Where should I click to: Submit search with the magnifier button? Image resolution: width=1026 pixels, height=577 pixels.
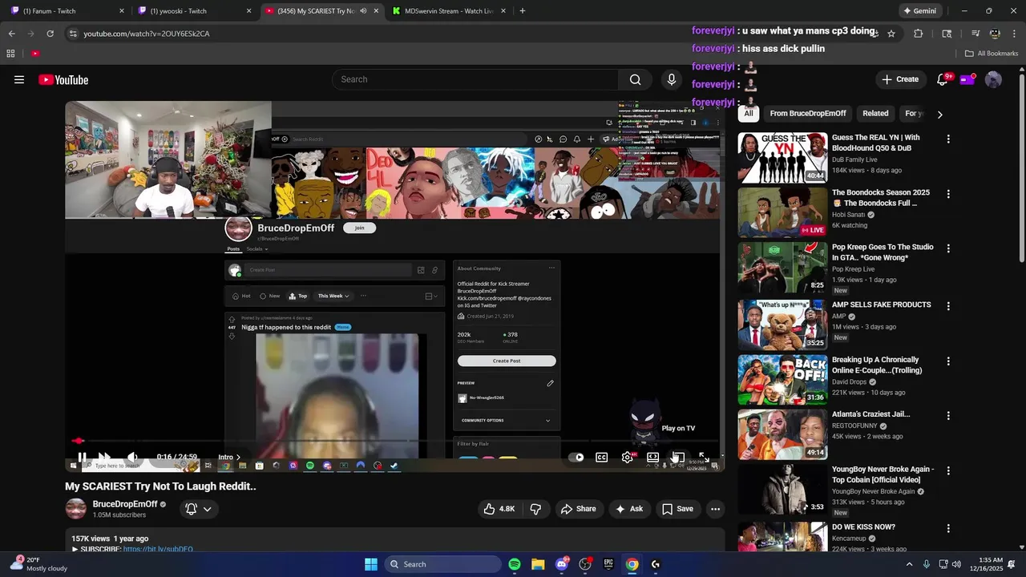coord(635,79)
